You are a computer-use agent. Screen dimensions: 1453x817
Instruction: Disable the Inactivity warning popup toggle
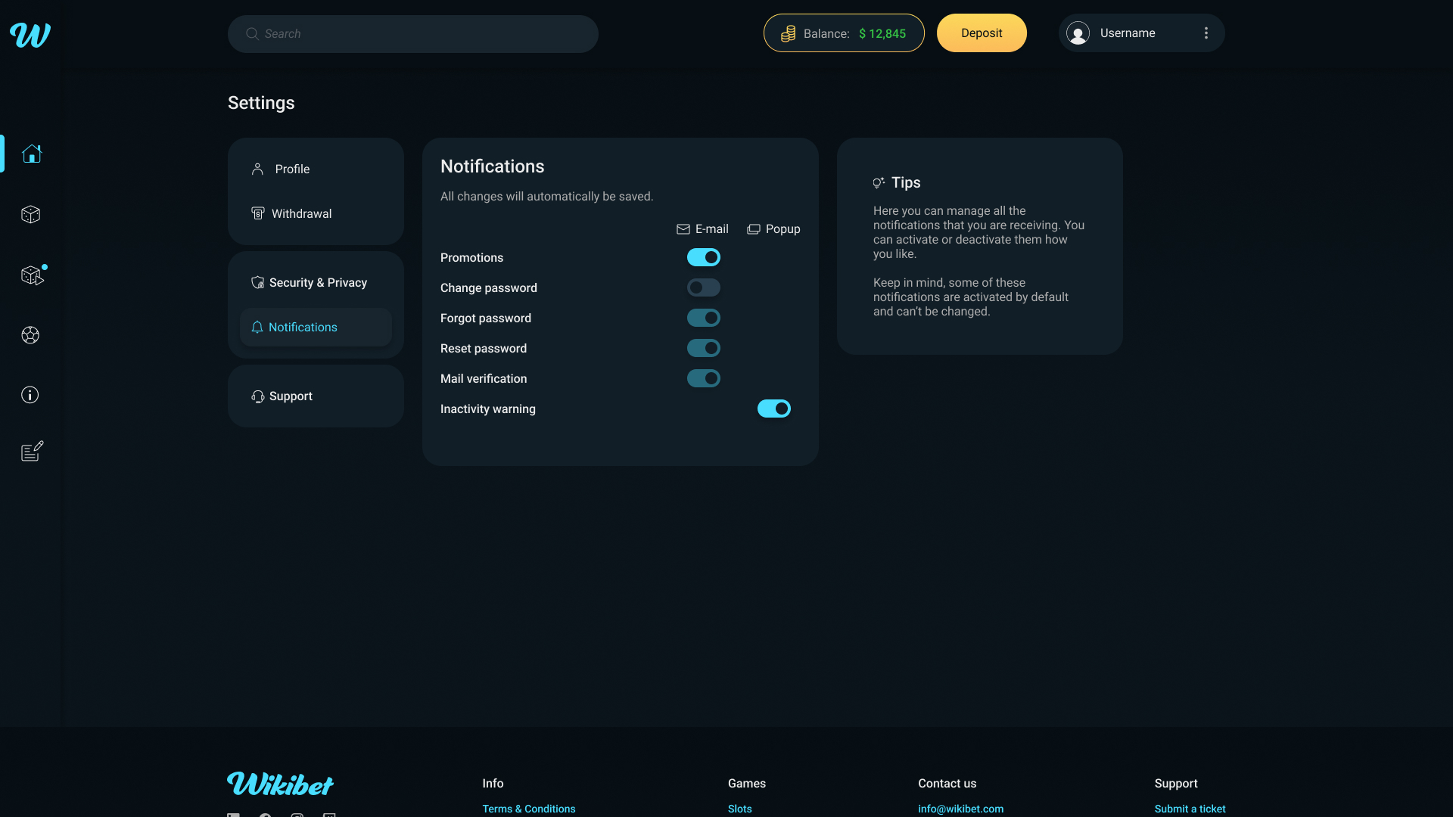point(773,408)
